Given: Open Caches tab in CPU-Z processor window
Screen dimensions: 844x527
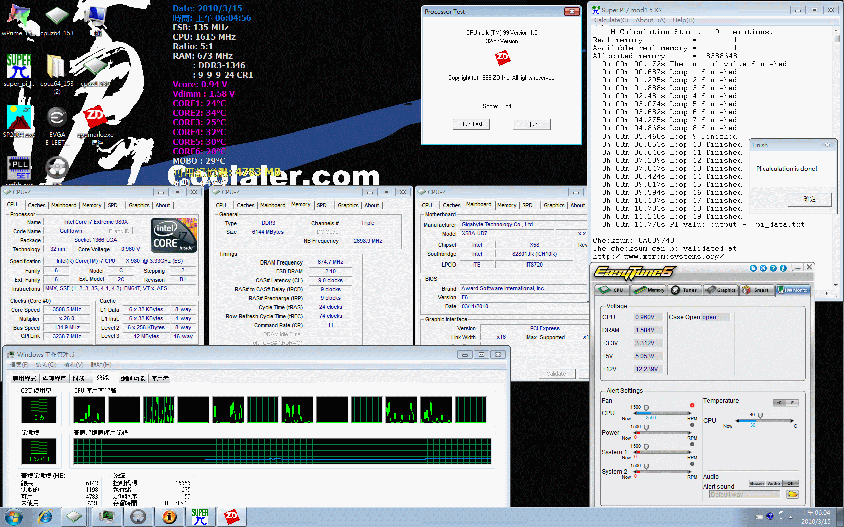Looking at the screenshot, I should click(x=37, y=205).
